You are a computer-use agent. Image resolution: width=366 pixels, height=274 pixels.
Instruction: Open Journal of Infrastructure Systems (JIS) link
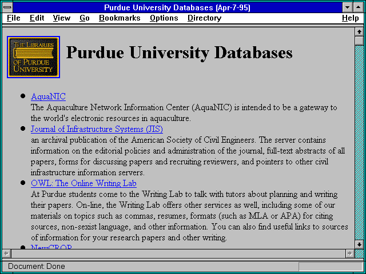97,129
